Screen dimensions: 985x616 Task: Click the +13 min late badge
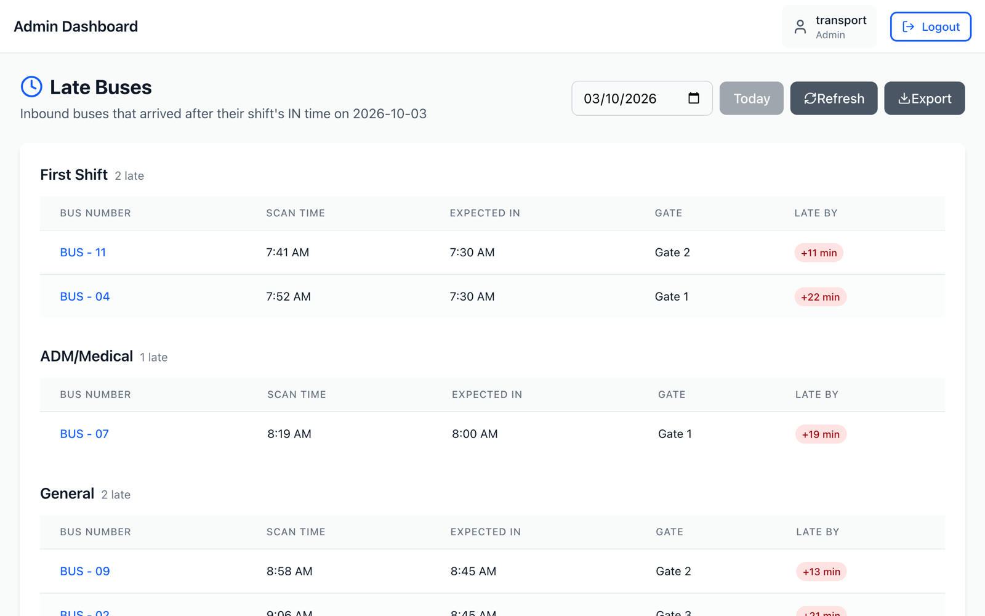821,572
